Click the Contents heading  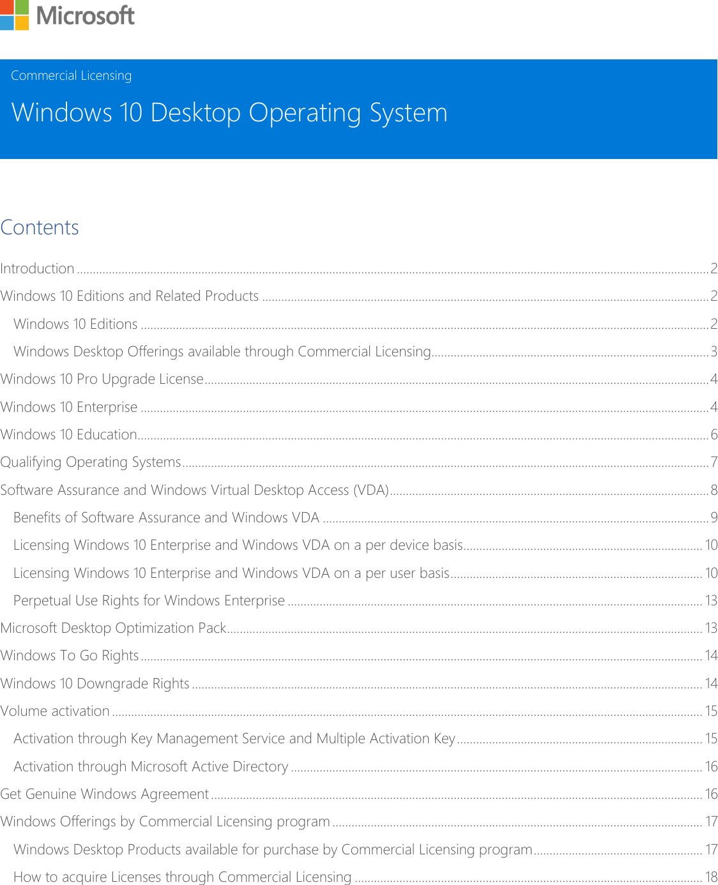pyautogui.click(x=40, y=227)
